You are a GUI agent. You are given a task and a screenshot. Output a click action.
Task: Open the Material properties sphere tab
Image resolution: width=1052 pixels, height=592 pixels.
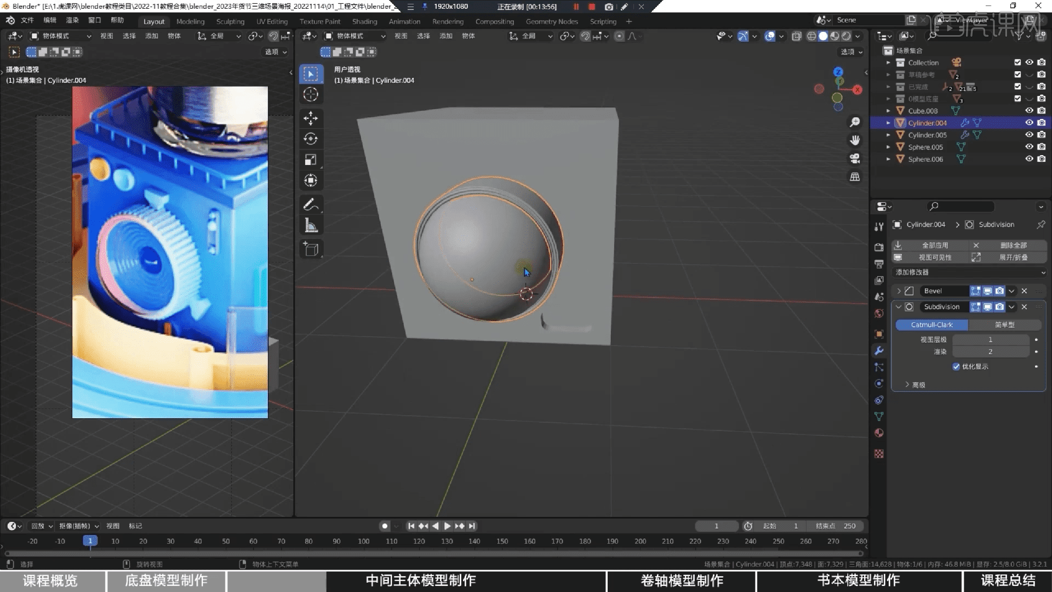point(879,433)
